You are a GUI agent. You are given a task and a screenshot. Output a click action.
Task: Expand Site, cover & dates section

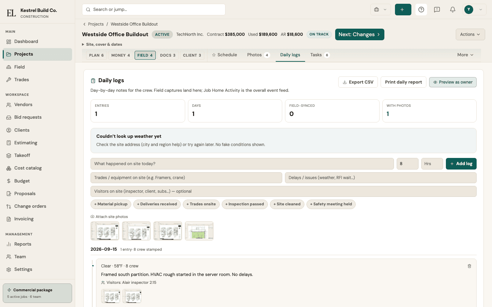coord(102,44)
